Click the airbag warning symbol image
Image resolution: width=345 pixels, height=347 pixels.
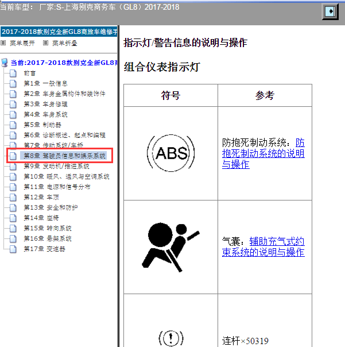170,248
